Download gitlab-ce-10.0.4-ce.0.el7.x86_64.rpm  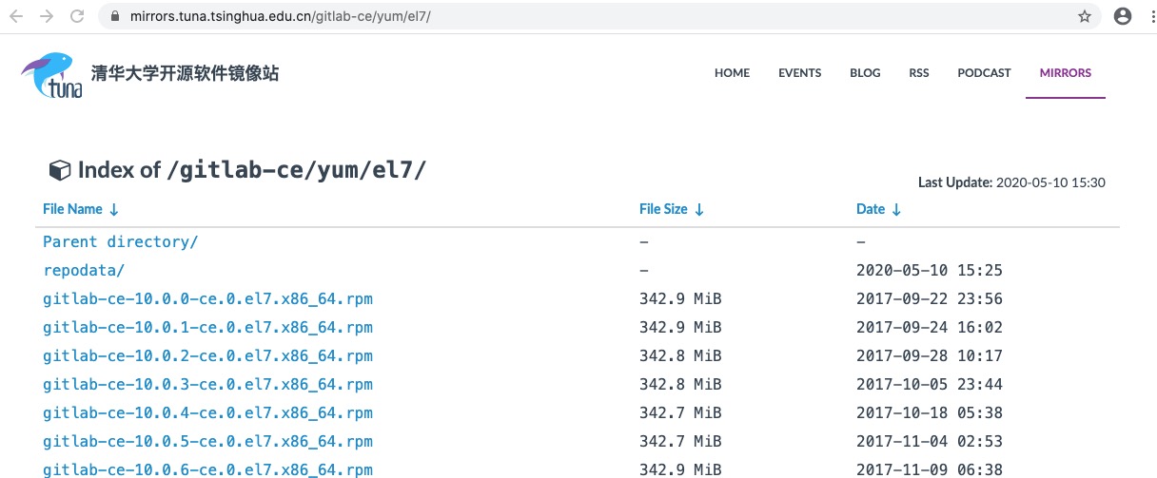click(207, 413)
